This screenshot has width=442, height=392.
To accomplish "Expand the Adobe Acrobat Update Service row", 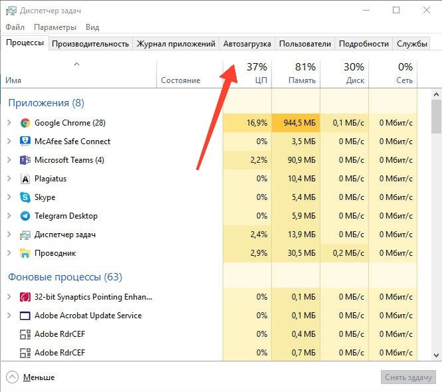I will click(9, 316).
